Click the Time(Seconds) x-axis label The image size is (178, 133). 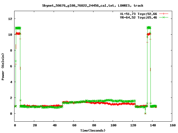[x=93, y=131]
